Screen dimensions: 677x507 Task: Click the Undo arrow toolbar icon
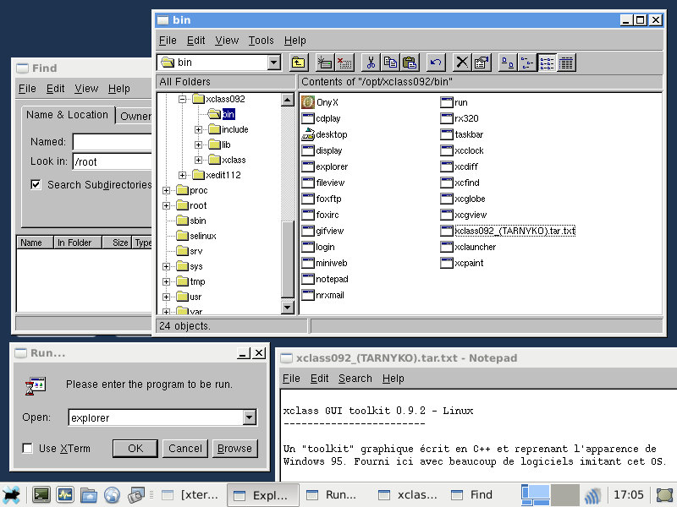[x=436, y=62]
